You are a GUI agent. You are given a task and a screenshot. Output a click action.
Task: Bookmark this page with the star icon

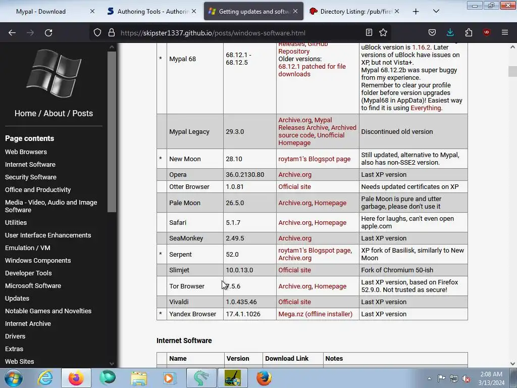(x=383, y=32)
